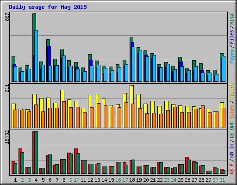Click the cyan Pages bar for day 31

tap(224, 69)
